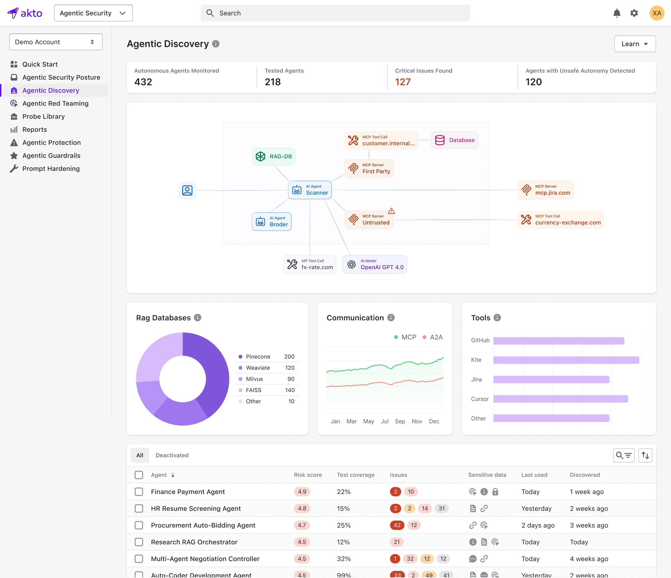Viewport: 671px width, 578px height.
Task: Click the notifications bell icon
Action: pos(617,13)
